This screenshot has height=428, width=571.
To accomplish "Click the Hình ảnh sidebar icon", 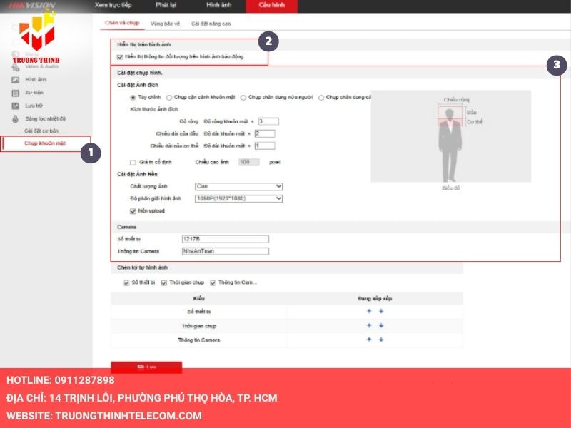I will coord(15,80).
